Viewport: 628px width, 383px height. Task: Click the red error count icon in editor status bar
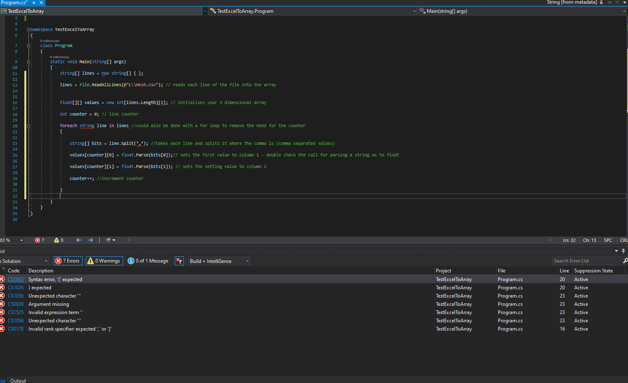38,240
